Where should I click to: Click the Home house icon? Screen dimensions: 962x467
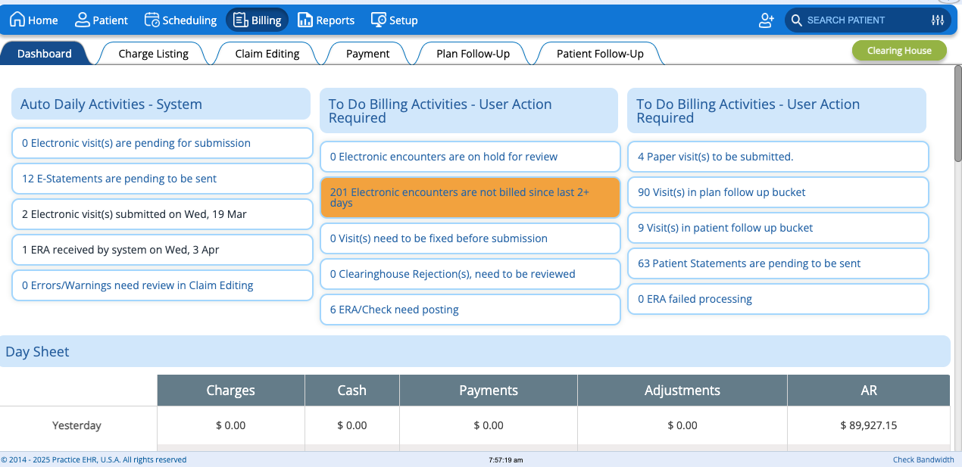pyautogui.click(x=17, y=20)
